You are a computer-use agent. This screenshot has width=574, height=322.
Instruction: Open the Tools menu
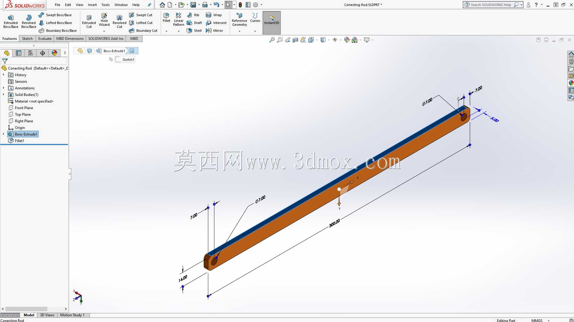click(105, 5)
